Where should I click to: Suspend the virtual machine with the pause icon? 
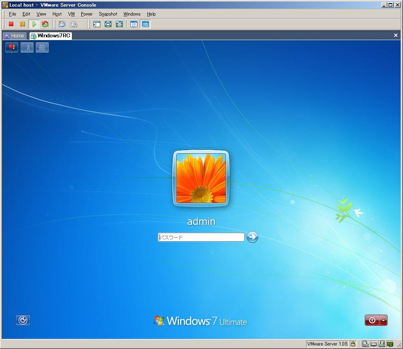(x=23, y=24)
